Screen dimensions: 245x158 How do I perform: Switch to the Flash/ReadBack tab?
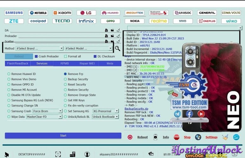coord(18,64)
